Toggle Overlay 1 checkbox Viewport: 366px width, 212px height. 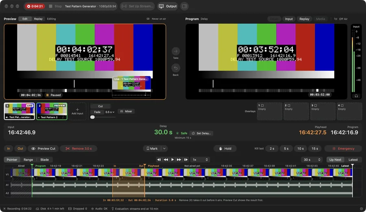[x=262, y=106]
